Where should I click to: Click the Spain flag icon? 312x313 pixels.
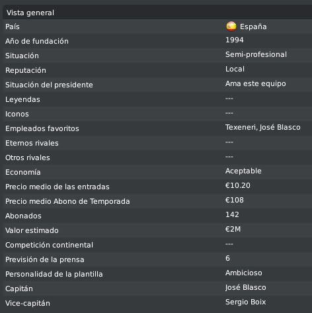pyautogui.click(x=231, y=26)
